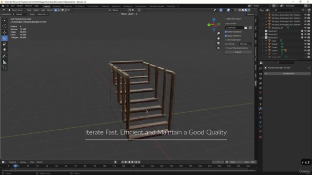The height and width of the screenshot is (175, 312).
Task: Expand the Cube4 object in outliner
Action: coord(266,51)
